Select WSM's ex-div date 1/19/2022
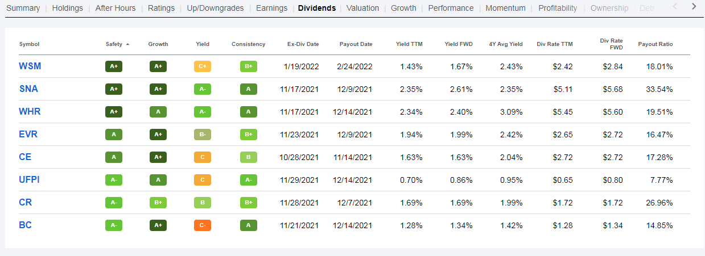This screenshot has height=256, width=705. [x=302, y=66]
